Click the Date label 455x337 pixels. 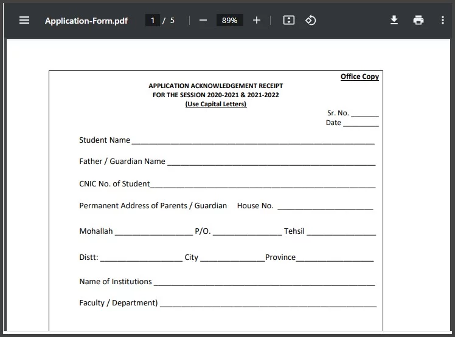pyautogui.click(x=333, y=123)
